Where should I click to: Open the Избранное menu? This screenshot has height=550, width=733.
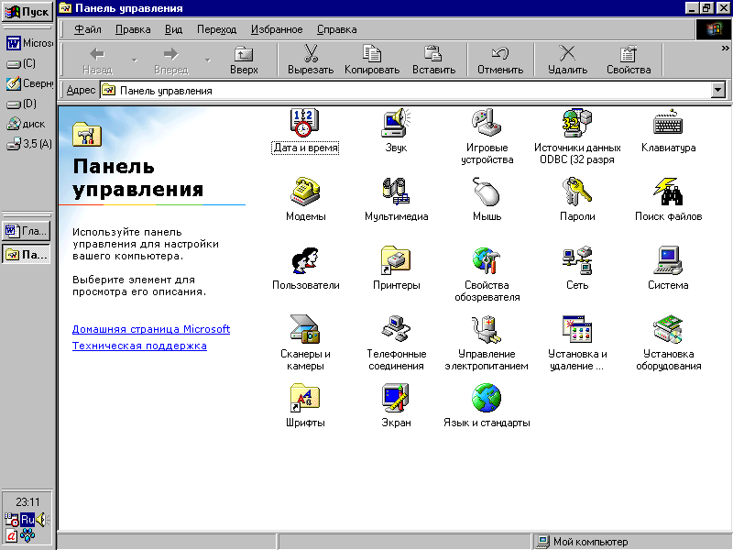[x=277, y=29]
